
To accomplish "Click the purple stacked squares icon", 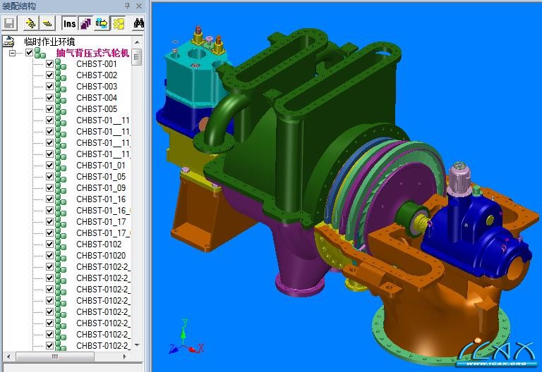I will point(85,23).
